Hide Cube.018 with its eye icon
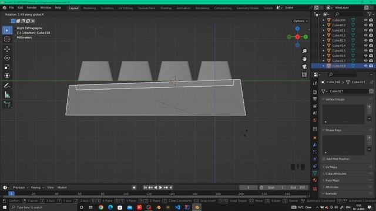376x211 pixels. (x=365, y=66)
